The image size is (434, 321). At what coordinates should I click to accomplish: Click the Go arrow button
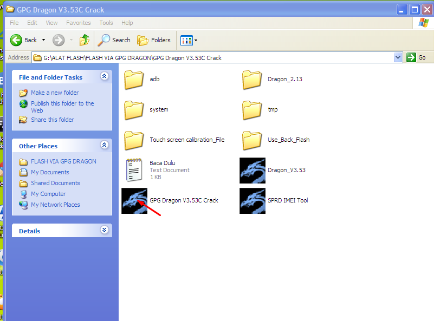pos(411,57)
